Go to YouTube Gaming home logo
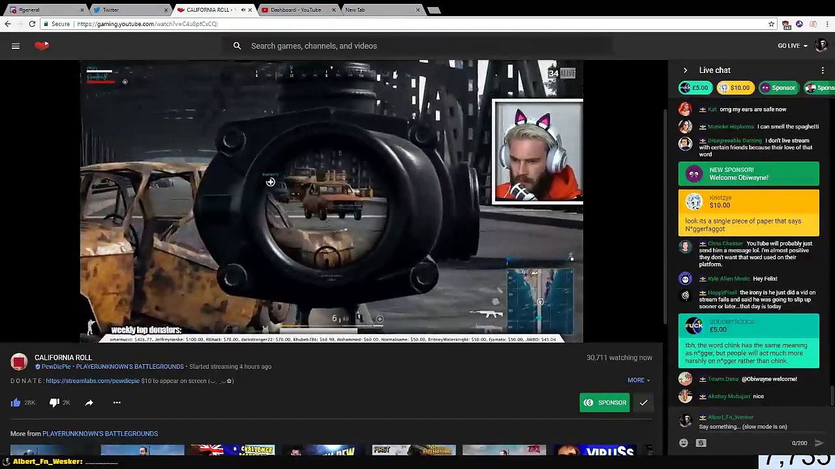The height and width of the screenshot is (469, 835). tap(42, 46)
